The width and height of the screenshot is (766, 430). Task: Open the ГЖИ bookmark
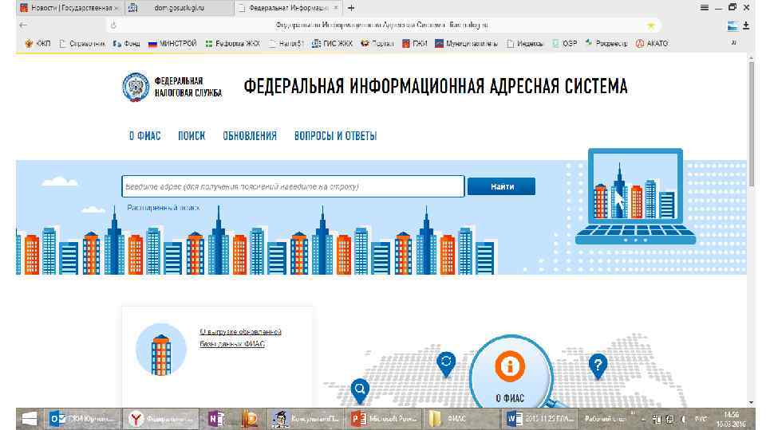[x=414, y=43]
